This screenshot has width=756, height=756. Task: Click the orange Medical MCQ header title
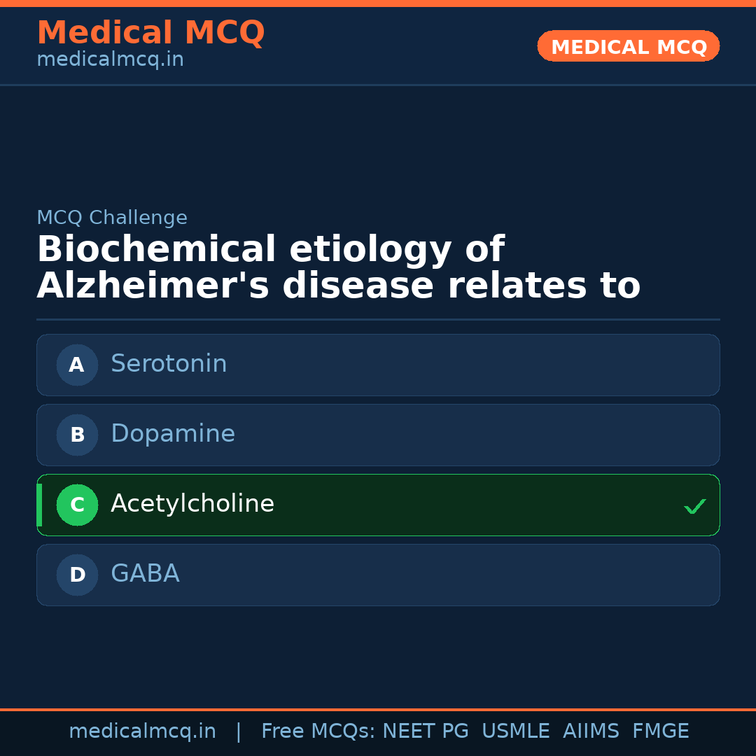[x=150, y=33]
